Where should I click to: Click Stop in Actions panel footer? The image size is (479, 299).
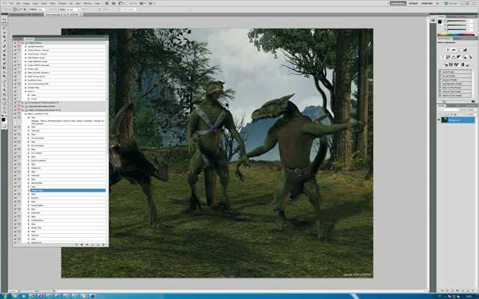[x=76, y=244]
